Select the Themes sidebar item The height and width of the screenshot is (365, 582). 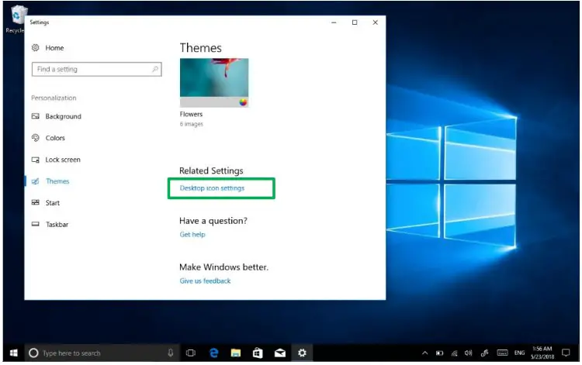tap(50, 181)
